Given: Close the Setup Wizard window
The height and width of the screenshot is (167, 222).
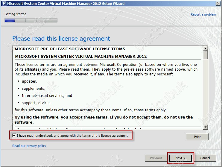Looking at the screenshot, I should [218, 4].
